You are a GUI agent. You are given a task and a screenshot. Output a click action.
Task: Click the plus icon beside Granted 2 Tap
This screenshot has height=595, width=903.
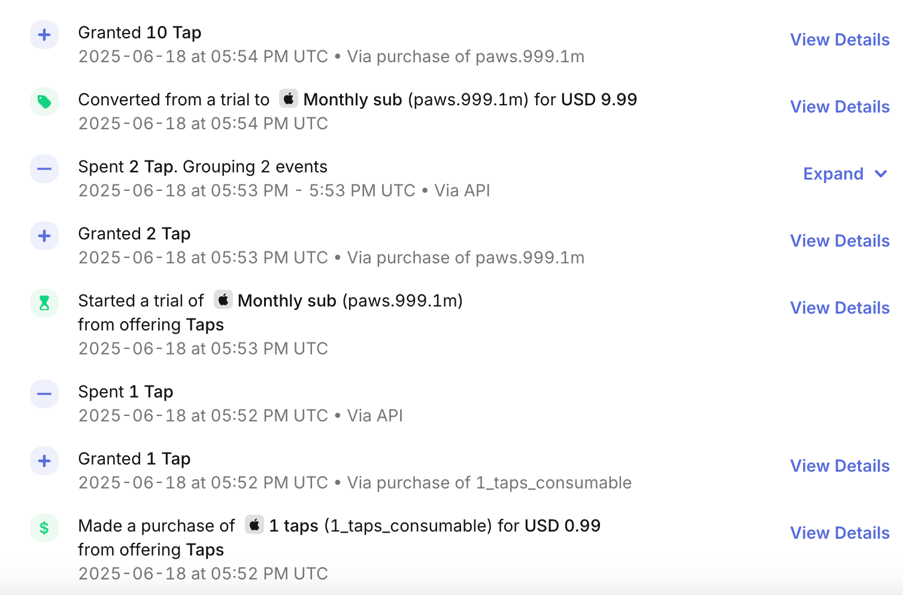(x=44, y=236)
